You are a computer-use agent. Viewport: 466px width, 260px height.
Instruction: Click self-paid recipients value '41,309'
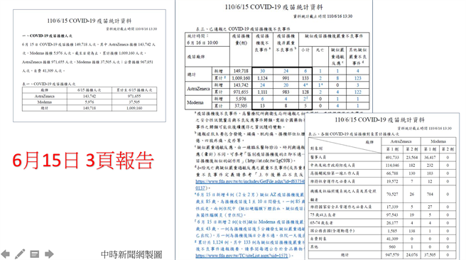[392, 239]
